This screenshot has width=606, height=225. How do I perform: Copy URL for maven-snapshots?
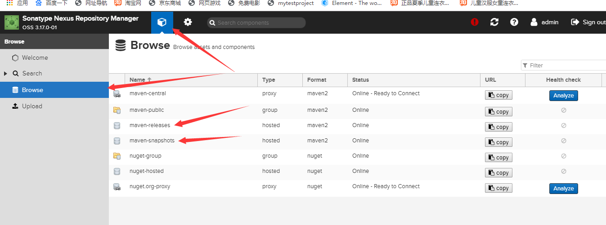click(498, 142)
